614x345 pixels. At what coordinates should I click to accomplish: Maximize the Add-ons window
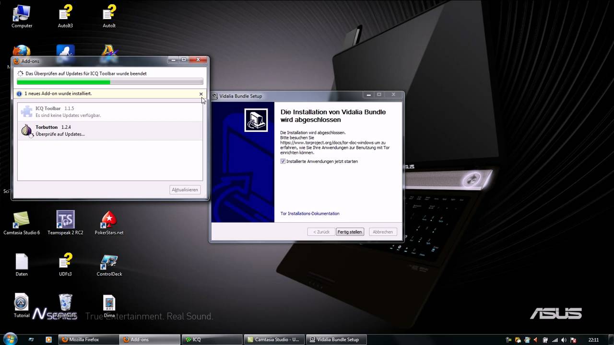point(183,59)
